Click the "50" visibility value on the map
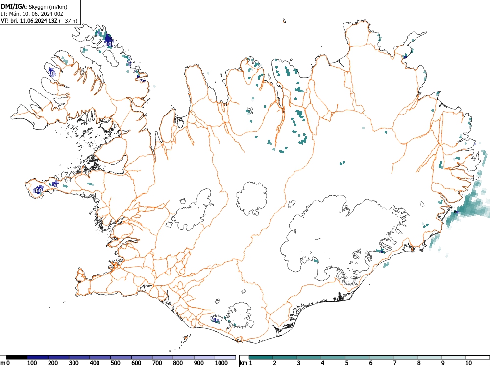Image resolution: width=490 pixels, height=367 pixels. 56,185
